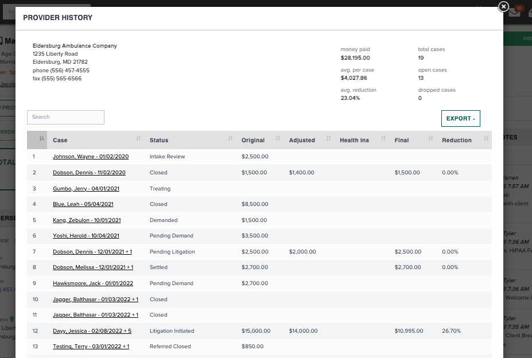Open case Blue, Leah - 05/04/2021

point(83,204)
